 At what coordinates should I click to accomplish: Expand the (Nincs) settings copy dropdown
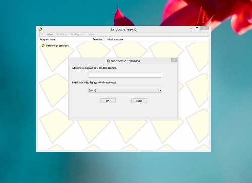tap(125, 90)
